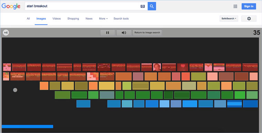Open the Google apps grid
Screen dimensions: 262x133
tap(235, 6)
